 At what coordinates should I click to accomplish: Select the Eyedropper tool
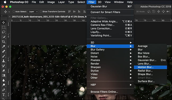[x=3, y=46]
